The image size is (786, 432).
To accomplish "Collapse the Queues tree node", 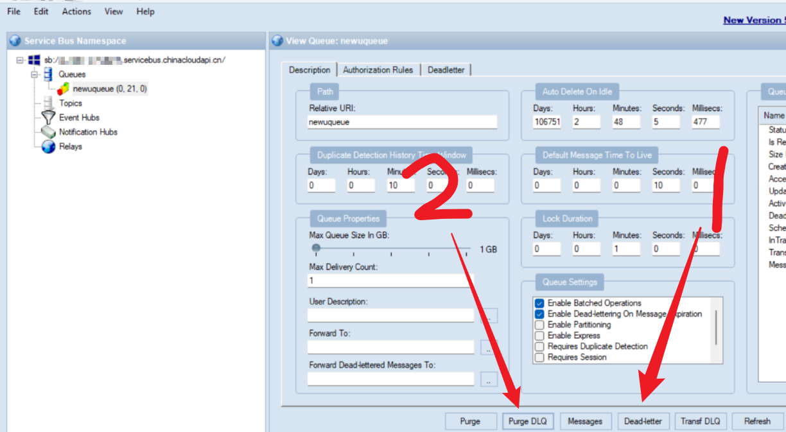I will coord(35,74).
